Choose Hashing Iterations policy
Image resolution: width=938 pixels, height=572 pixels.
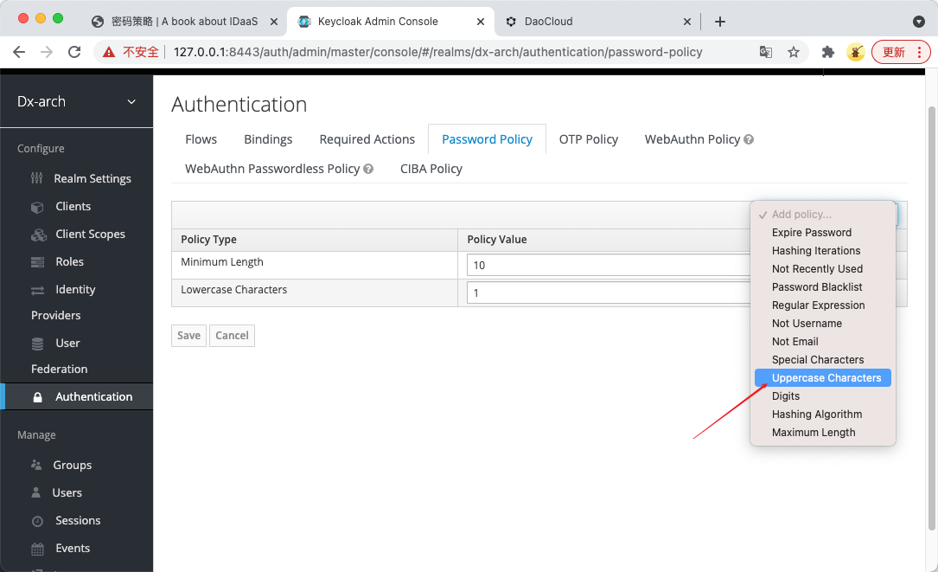tap(823, 250)
